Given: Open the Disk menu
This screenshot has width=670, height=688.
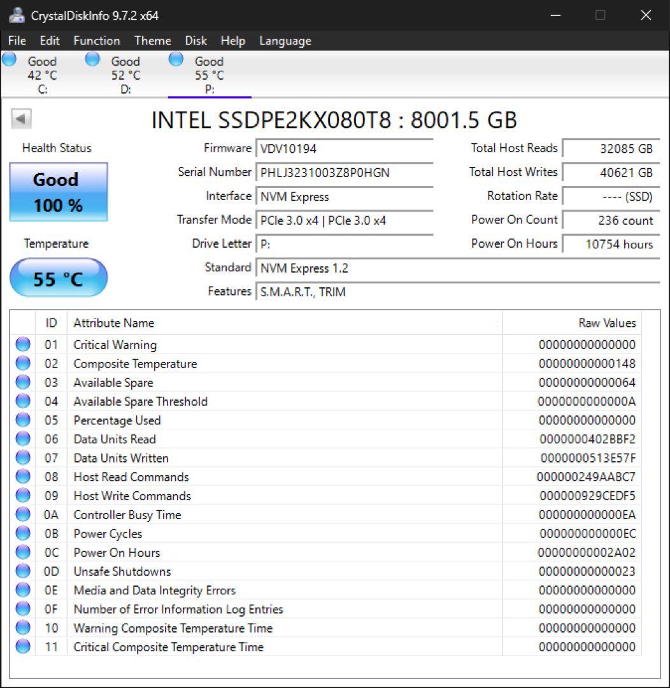Looking at the screenshot, I should pyautogui.click(x=196, y=40).
